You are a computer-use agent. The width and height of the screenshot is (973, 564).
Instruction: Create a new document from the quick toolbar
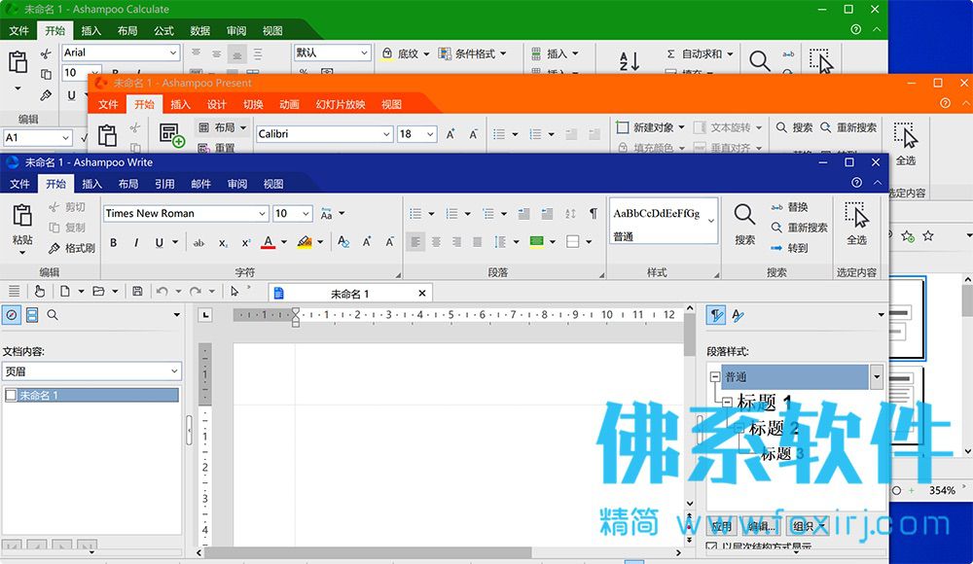64,291
